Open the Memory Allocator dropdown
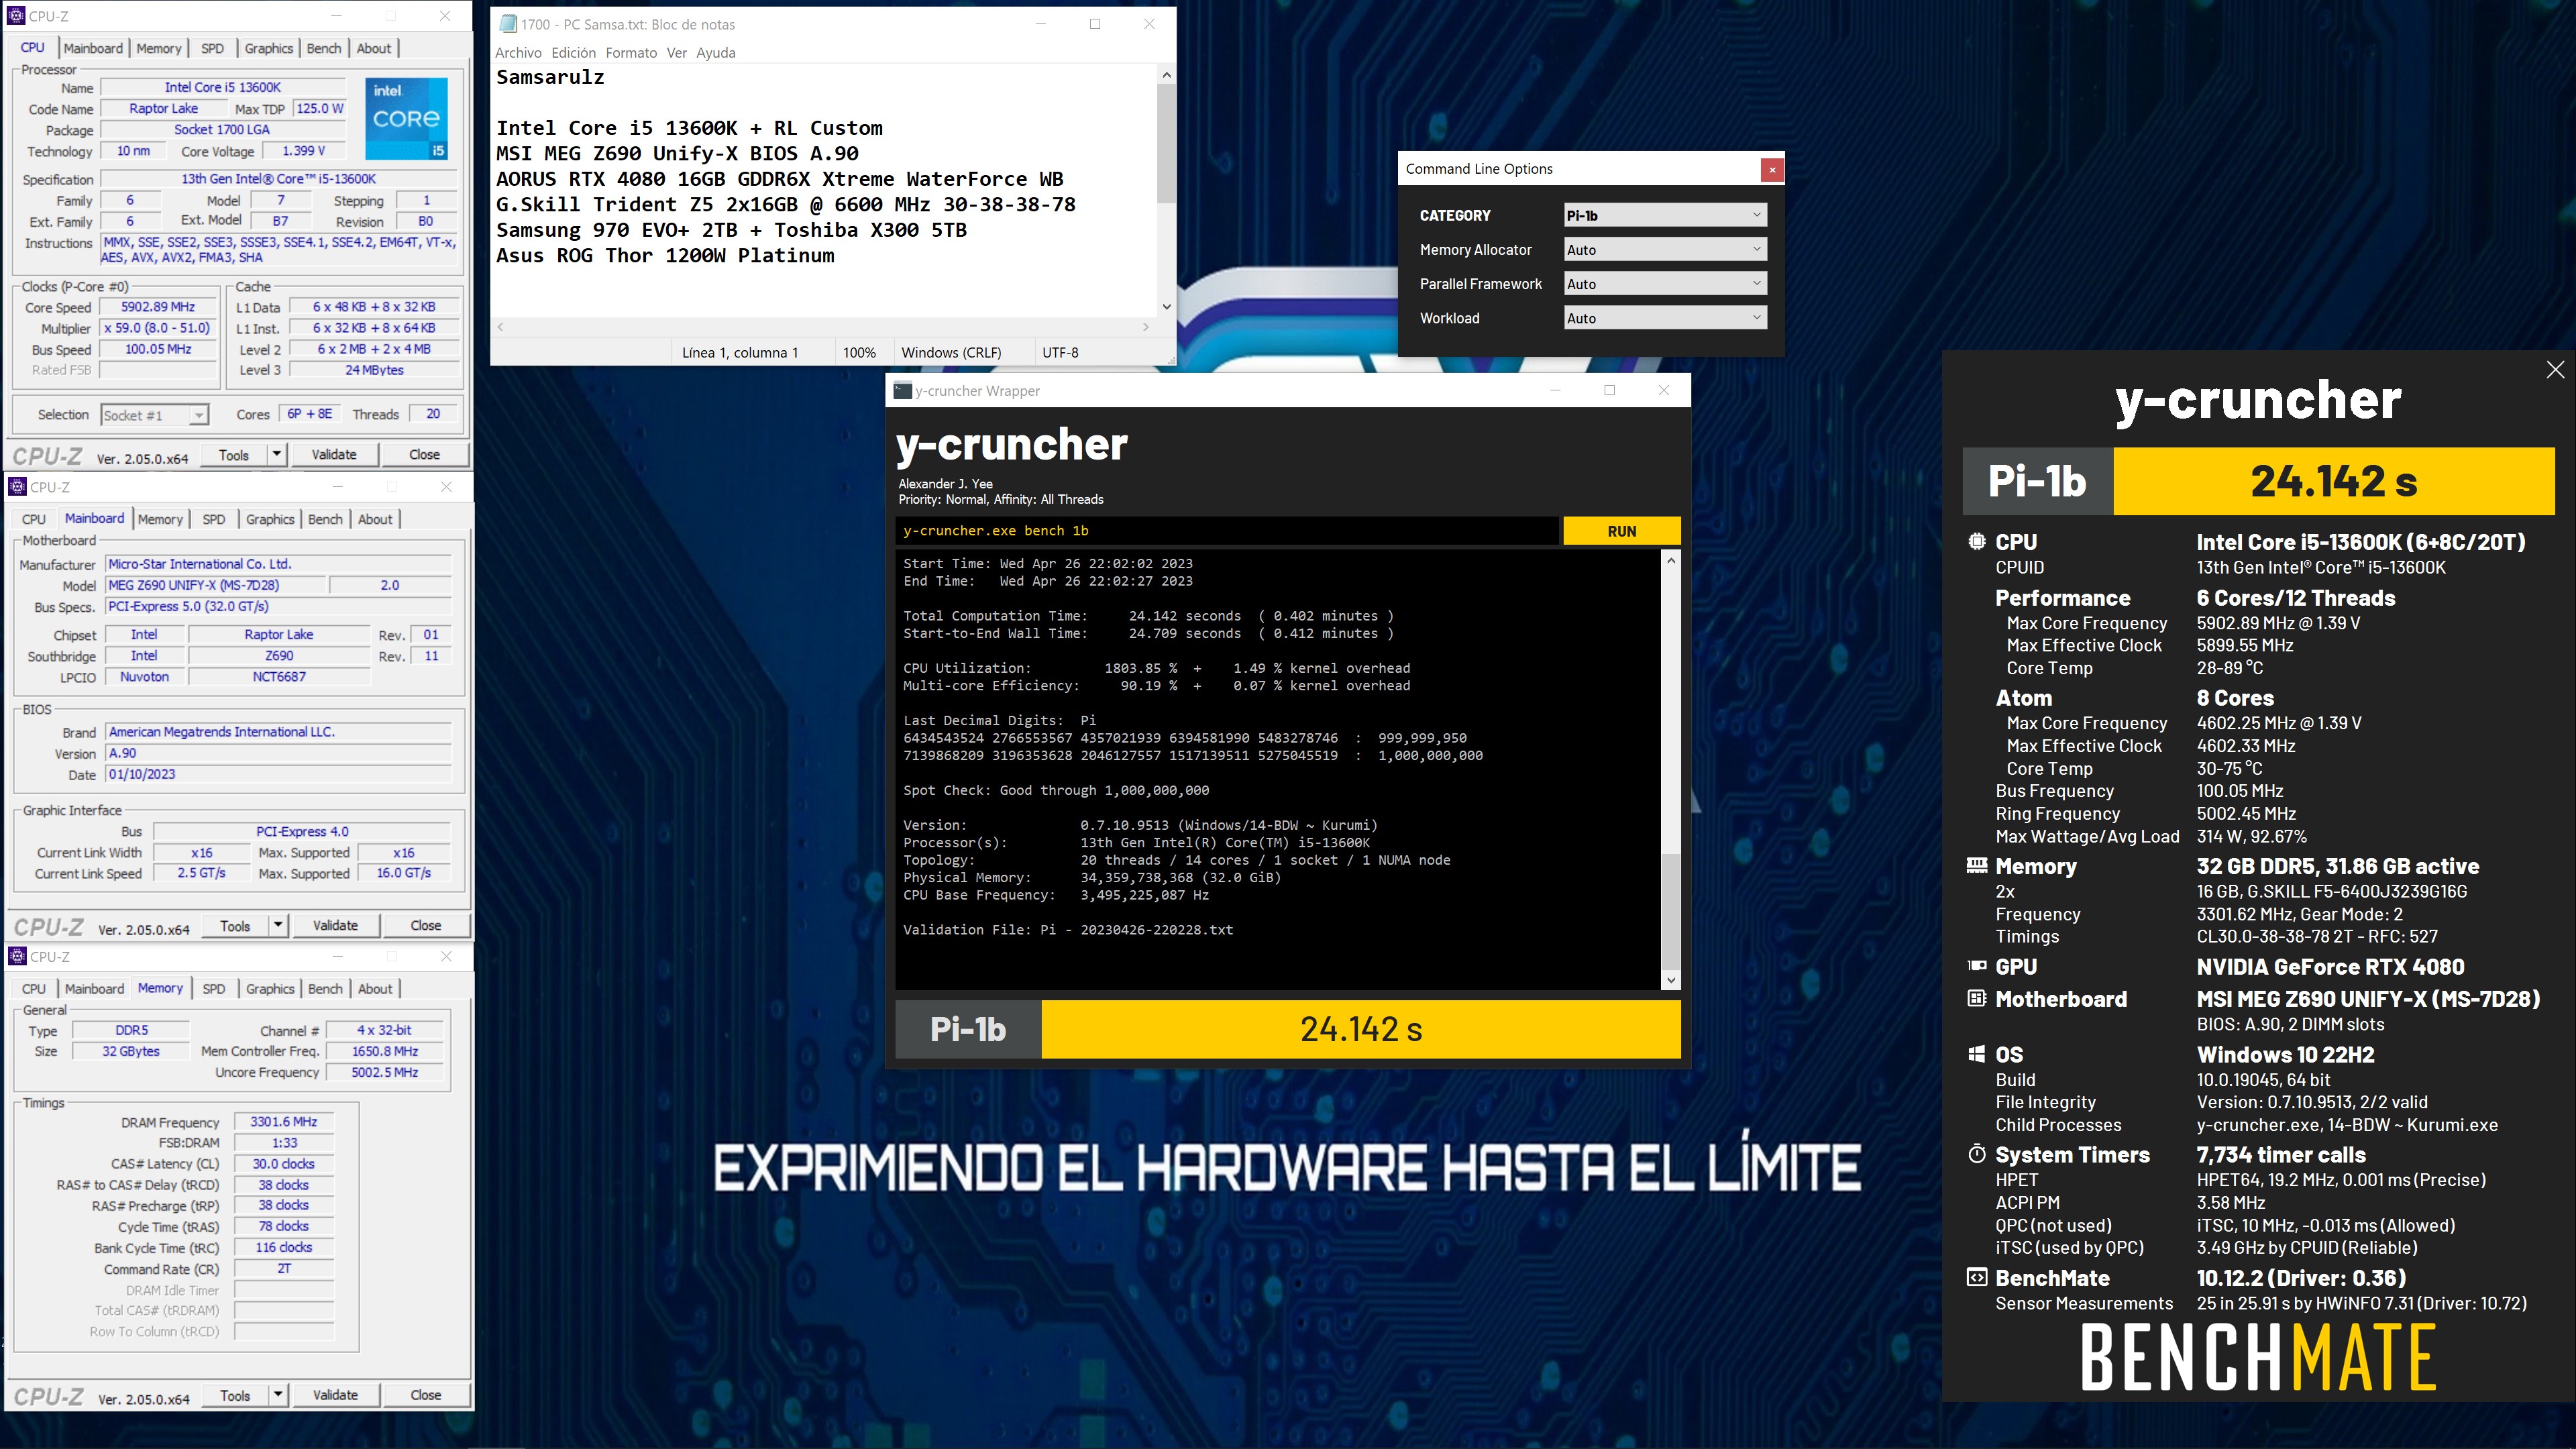Screen dimensions: 2576x1449 (1665, 250)
